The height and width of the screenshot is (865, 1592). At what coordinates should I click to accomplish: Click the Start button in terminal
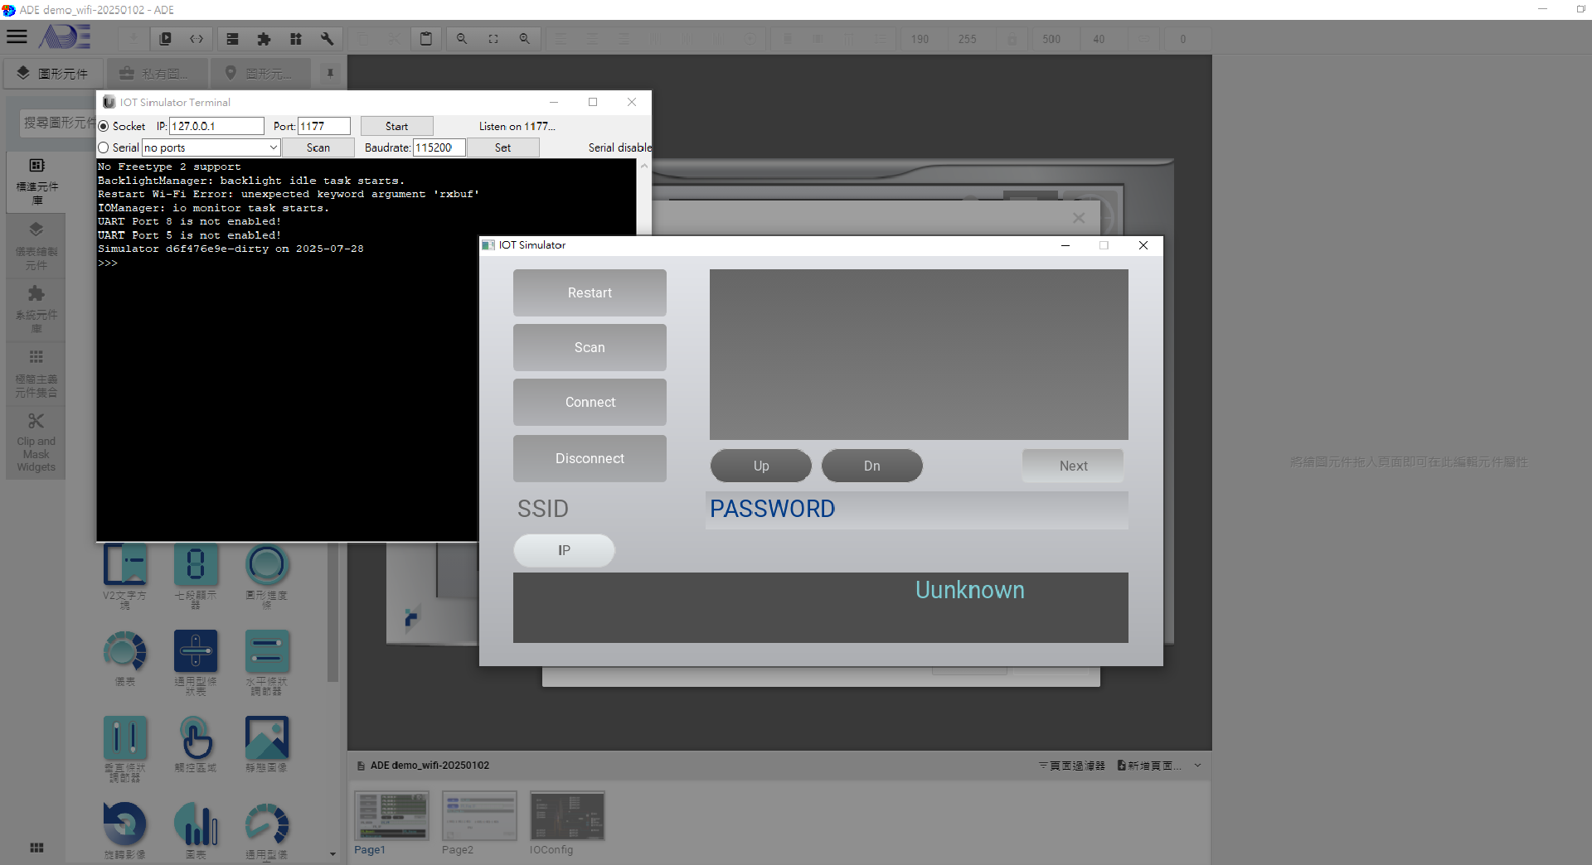pos(396,126)
